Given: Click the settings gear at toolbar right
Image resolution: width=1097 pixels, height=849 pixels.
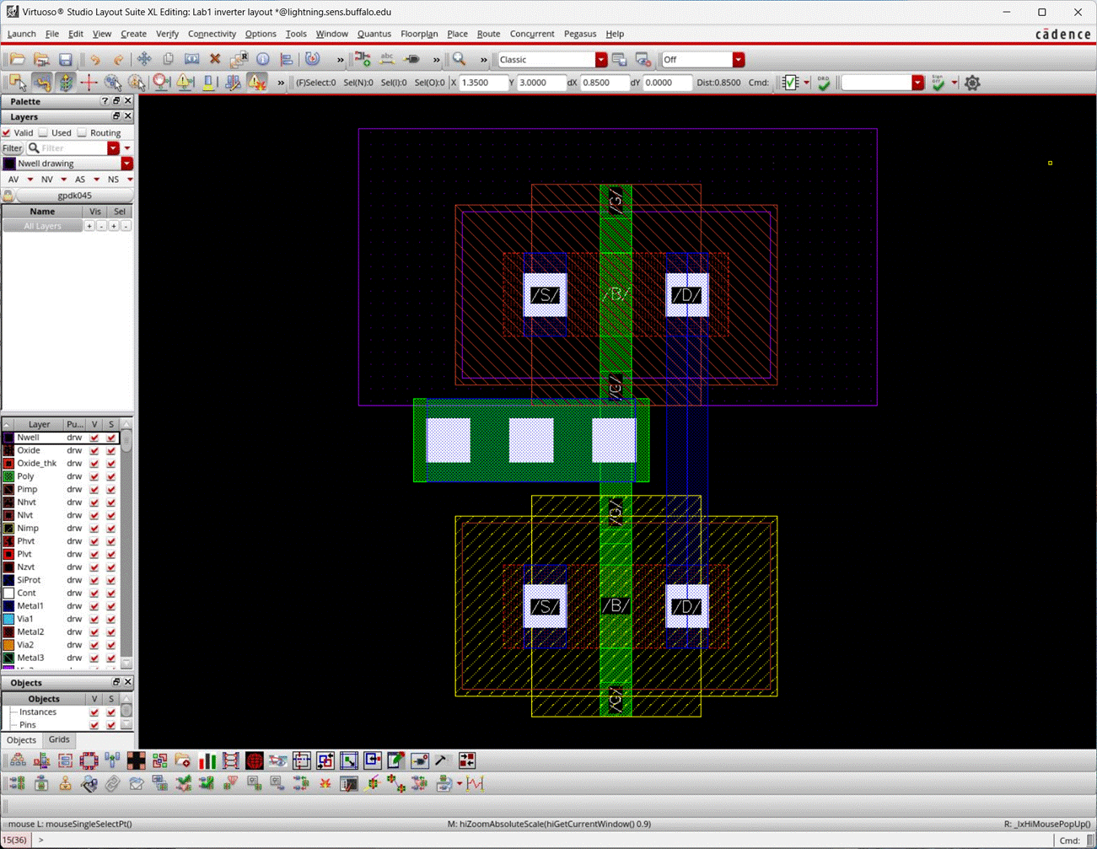Looking at the screenshot, I should click(971, 83).
